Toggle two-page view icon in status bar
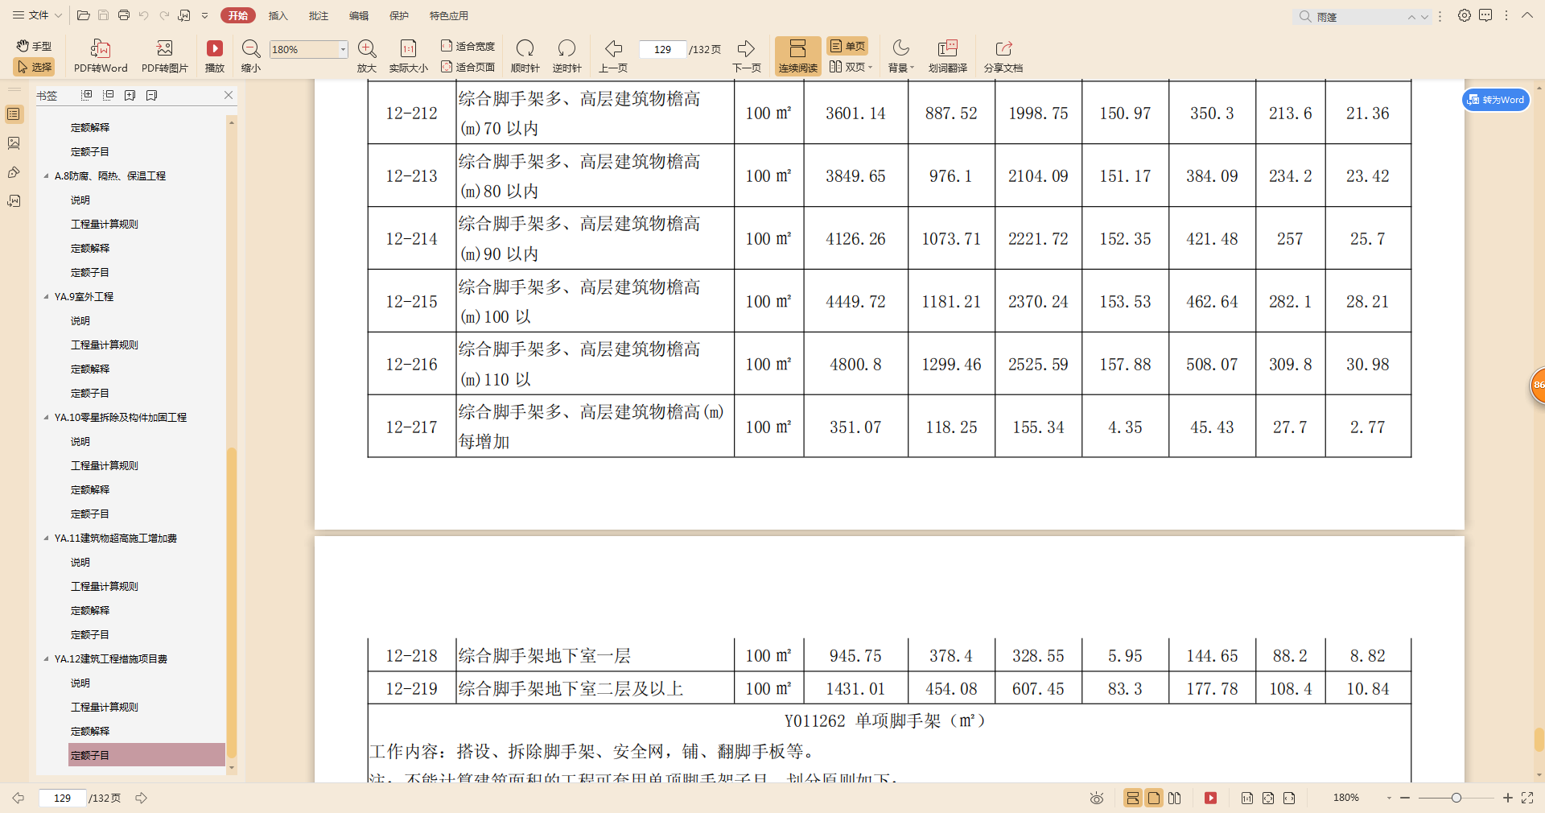Image resolution: width=1545 pixels, height=813 pixels. coord(1175,798)
